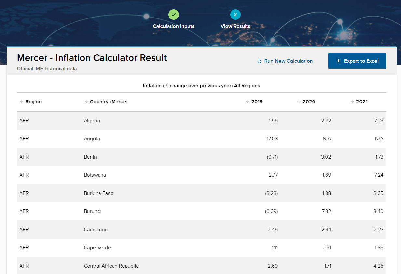The width and height of the screenshot is (401, 274).
Task: Click the stepper progress line between steps
Action: [204, 15]
